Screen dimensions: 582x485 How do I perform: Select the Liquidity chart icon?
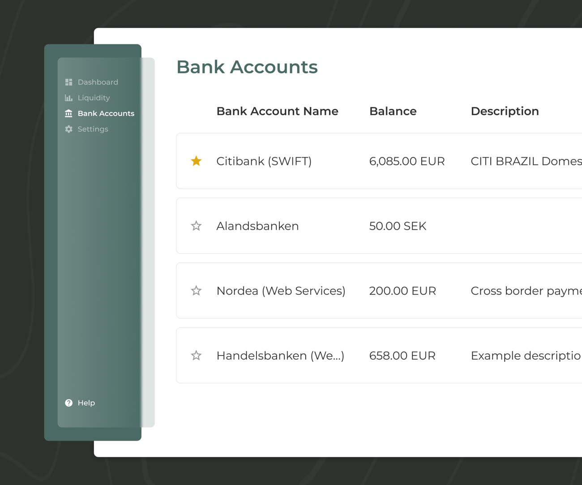(68, 98)
